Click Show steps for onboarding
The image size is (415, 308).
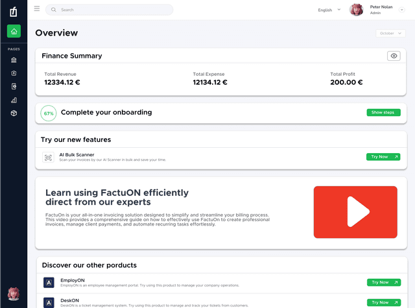tap(383, 112)
